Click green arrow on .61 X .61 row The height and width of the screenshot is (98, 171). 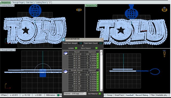pos(98,77)
